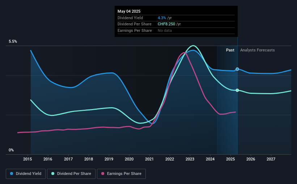Click the 2023 x-axis label
Viewport: 297px width, 184px height.
(x=190, y=159)
